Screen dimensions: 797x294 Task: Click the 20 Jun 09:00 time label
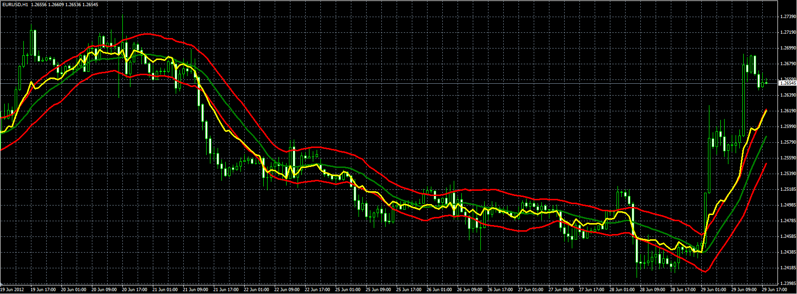104,289
